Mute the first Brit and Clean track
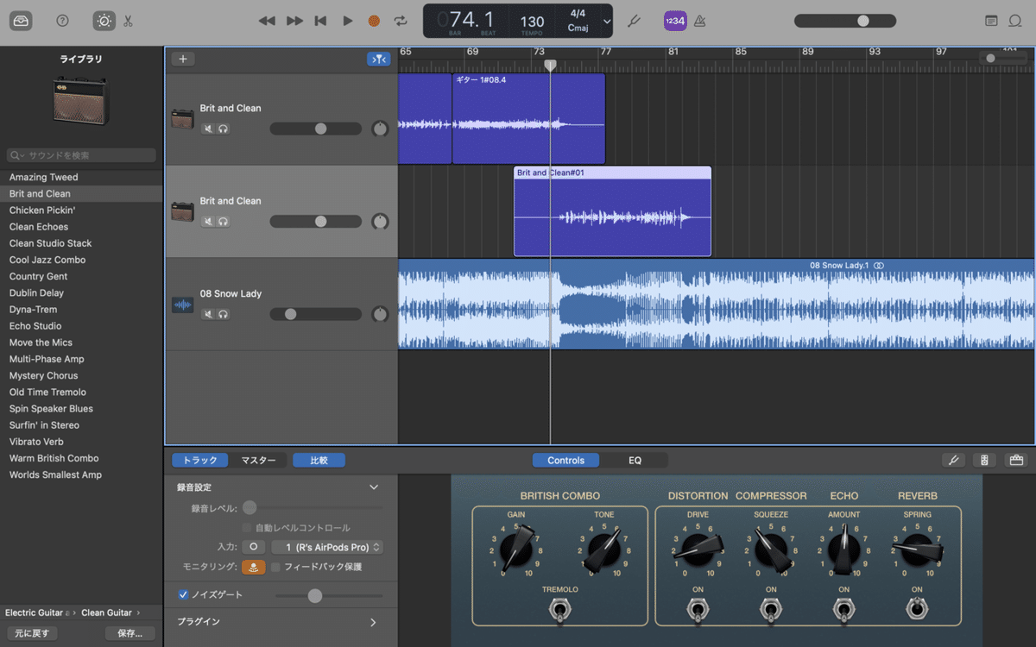 click(208, 129)
